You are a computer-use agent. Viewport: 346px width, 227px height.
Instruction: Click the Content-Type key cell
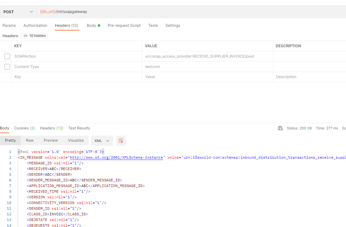coord(77,67)
